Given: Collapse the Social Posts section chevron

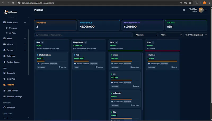Looking at the screenshot, I should 25,23.
